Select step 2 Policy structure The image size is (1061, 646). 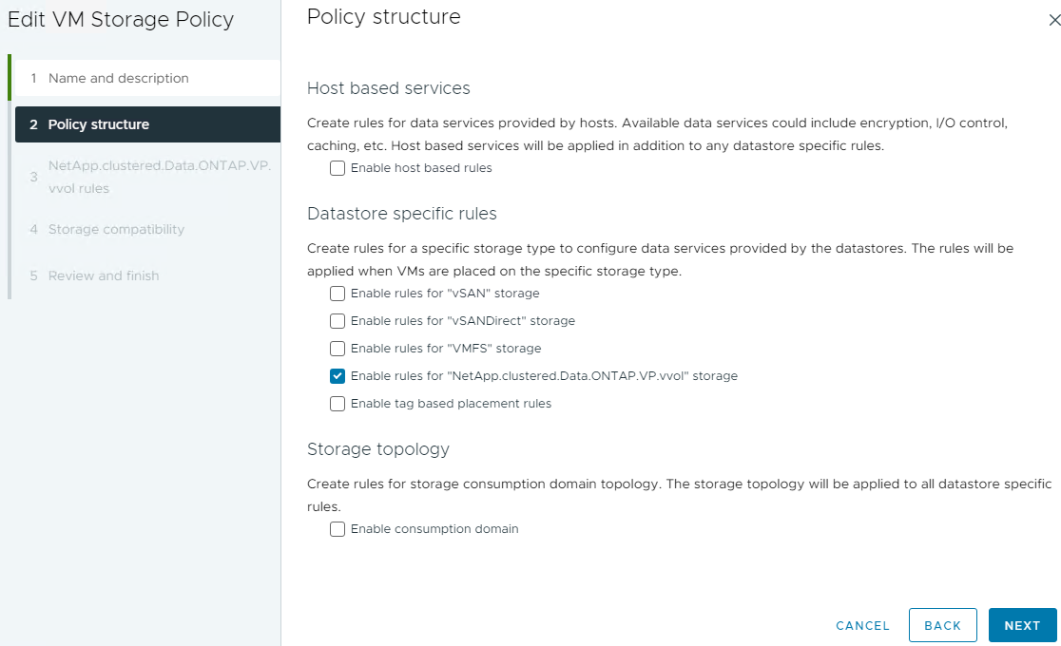pyautogui.click(x=99, y=124)
